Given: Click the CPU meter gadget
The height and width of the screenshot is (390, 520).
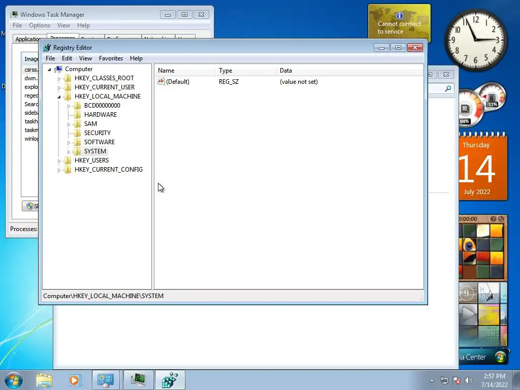Looking at the screenshot, I should point(482,104).
